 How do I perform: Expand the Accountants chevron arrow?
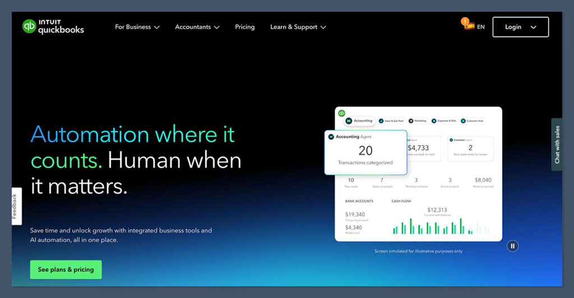click(217, 27)
